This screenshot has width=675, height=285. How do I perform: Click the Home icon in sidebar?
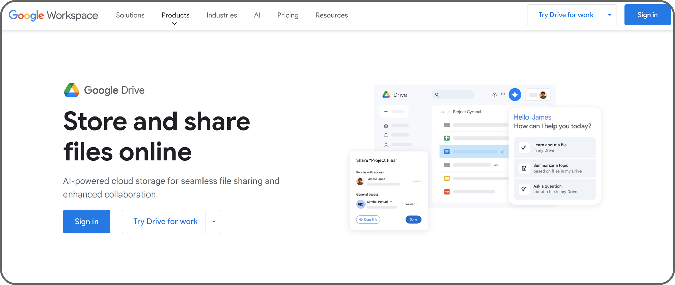click(386, 126)
